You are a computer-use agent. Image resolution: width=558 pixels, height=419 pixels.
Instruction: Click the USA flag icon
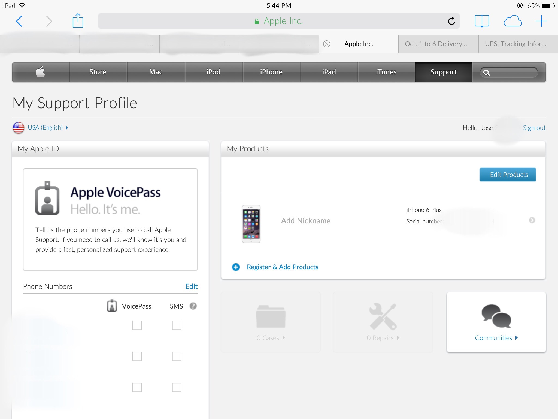tap(19, 128)
